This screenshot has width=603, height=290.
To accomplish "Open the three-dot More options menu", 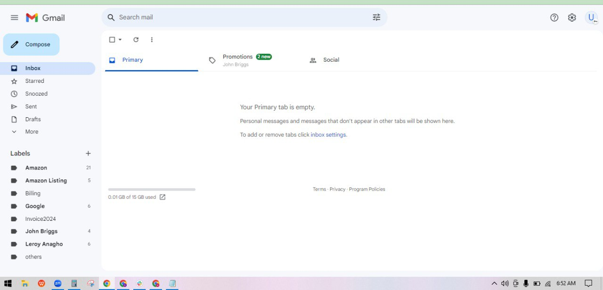I will 152,40.
